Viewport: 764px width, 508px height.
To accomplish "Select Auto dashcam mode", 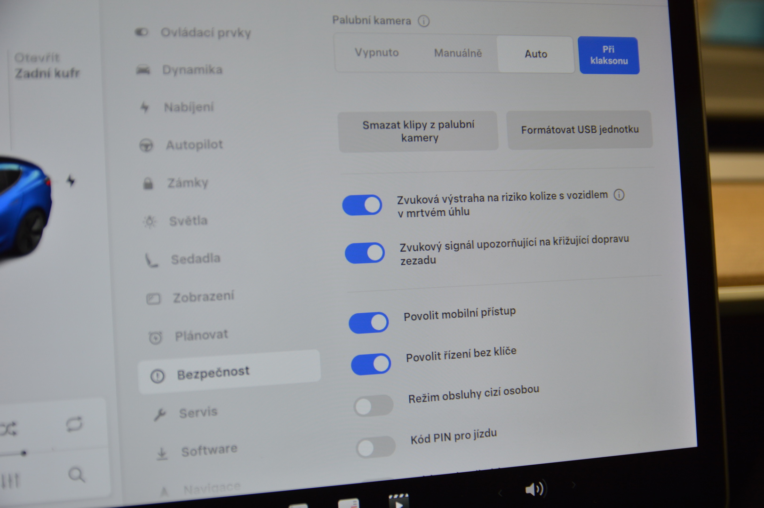I will [535, 54].
